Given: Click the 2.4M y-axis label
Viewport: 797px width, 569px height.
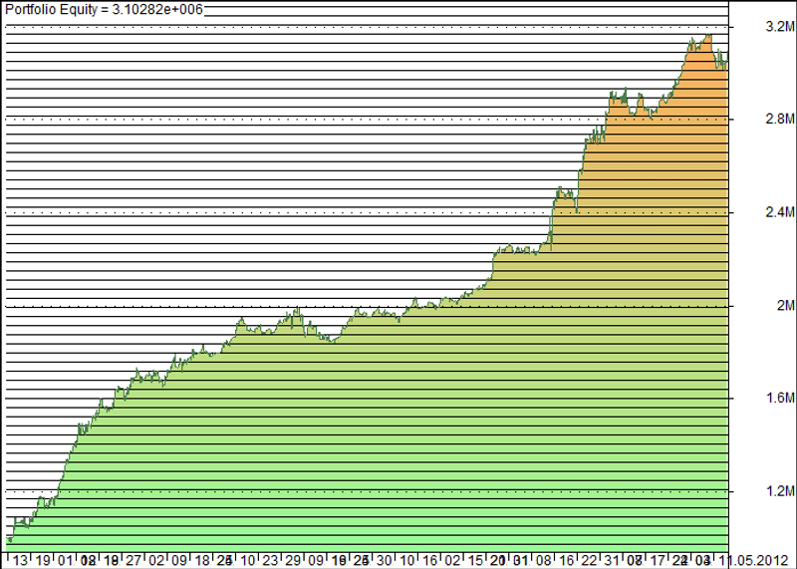Looking at the screenshot, I should [780, 211].
